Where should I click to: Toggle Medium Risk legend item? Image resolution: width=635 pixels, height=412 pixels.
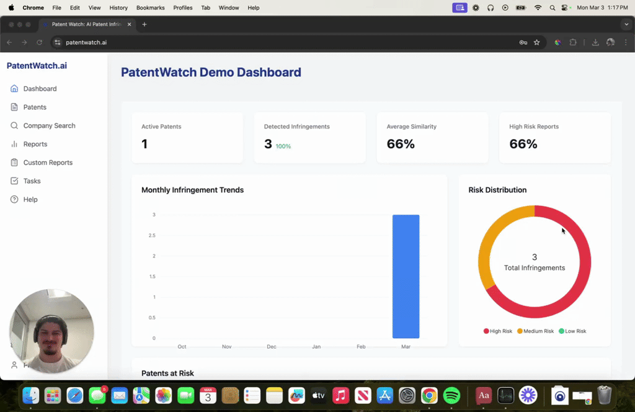tap(535, 331)
